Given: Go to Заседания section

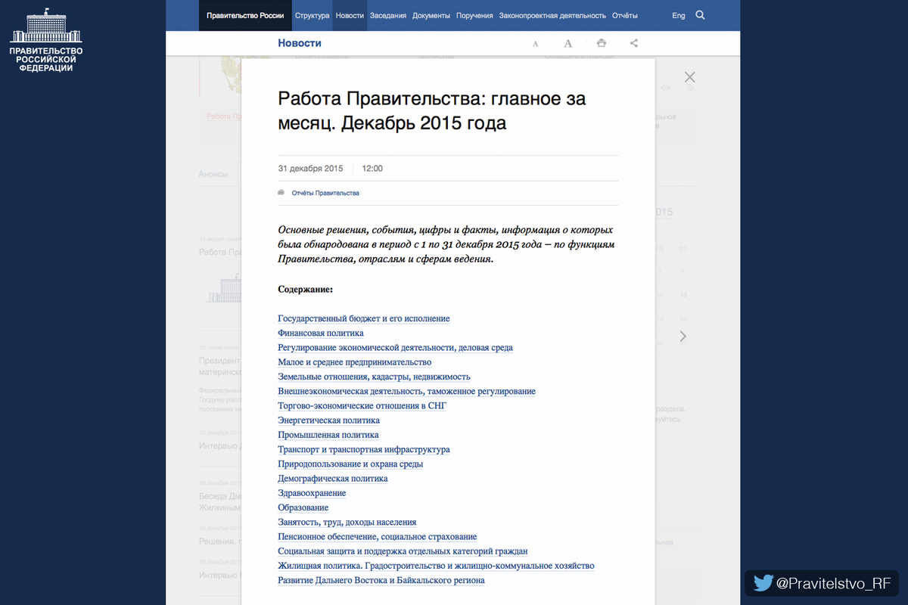Looking at the screenshot, I should point(389,15).
